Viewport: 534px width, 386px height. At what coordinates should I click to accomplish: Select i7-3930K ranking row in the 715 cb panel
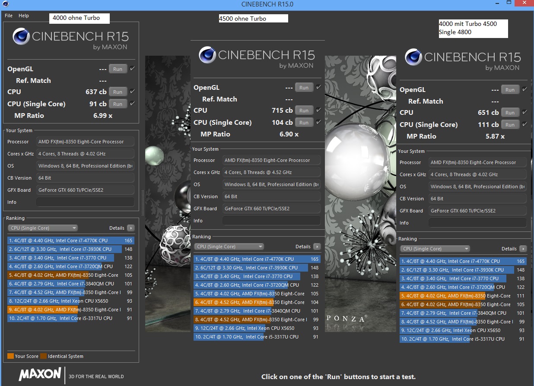pyautogui.click(x=257, y=268)
